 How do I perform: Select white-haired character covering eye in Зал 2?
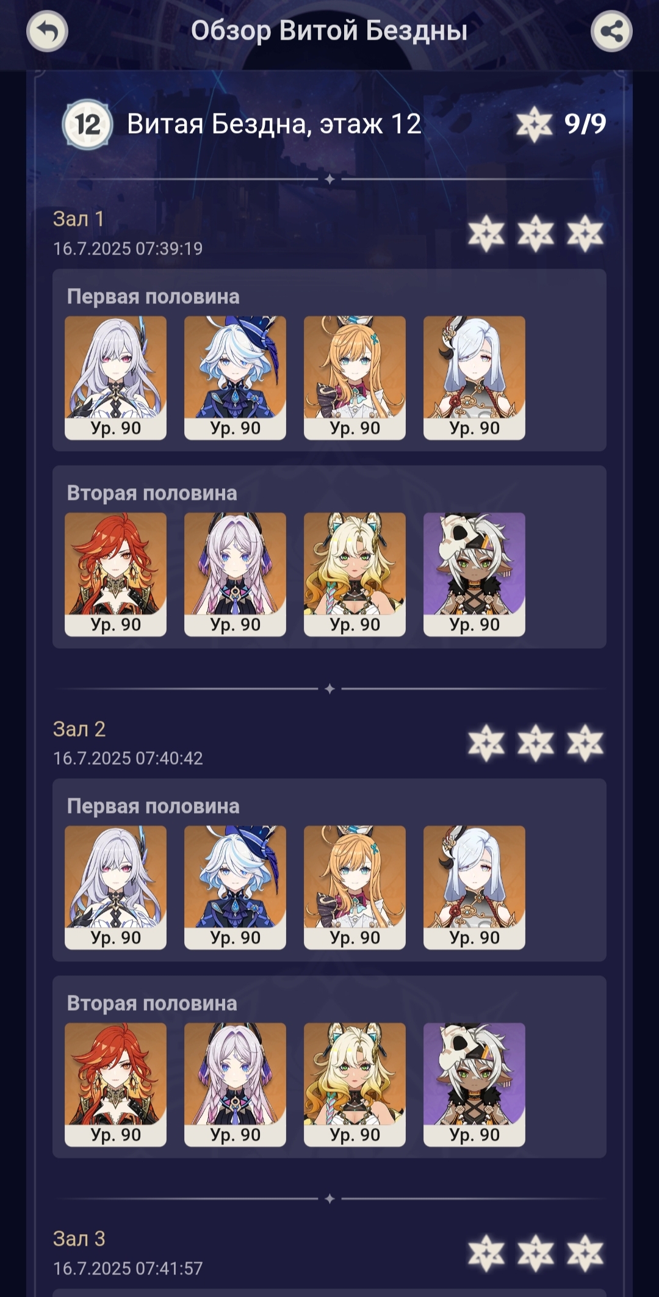click(x=474, y=887)
